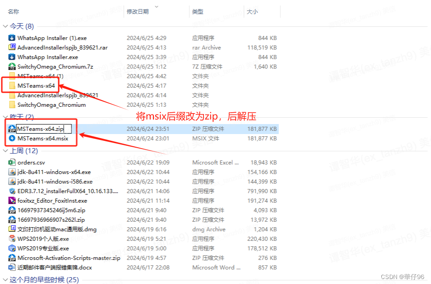Select the file name WPS2019个人版.exe
The image size is (431, 284).
click(43, 239)
